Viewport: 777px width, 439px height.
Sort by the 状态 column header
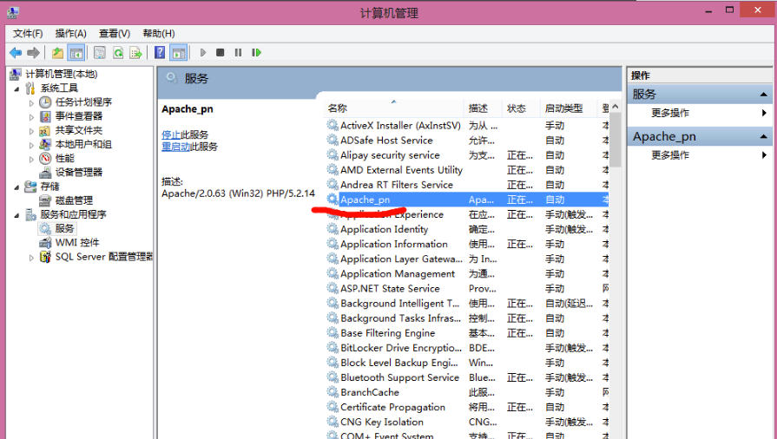520,108
